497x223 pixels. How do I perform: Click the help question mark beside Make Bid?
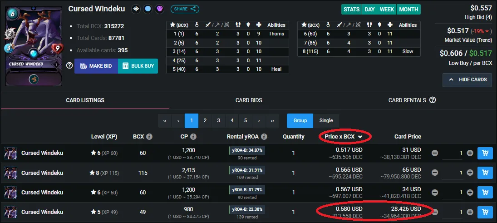click(69, 66)
